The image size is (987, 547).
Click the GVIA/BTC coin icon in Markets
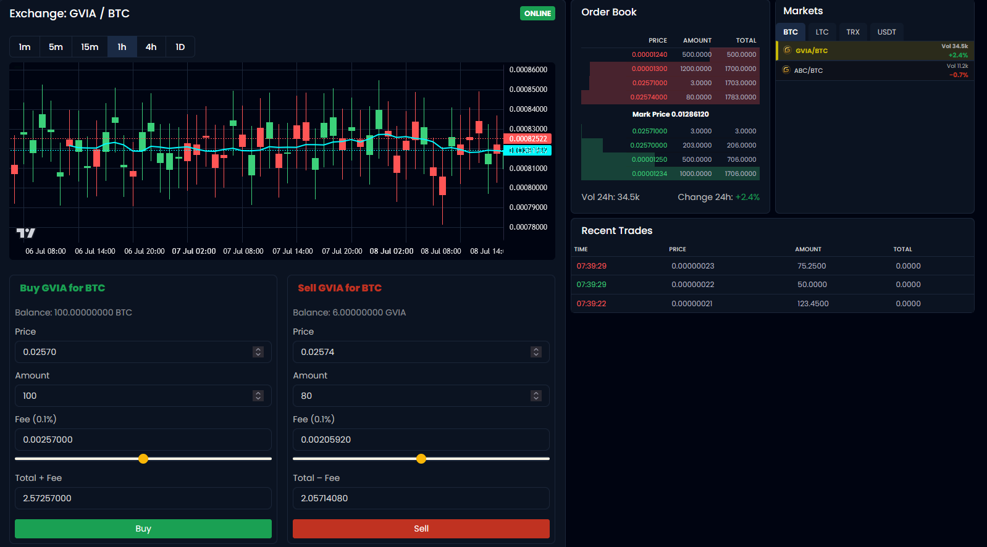click(x=787, y=50)
